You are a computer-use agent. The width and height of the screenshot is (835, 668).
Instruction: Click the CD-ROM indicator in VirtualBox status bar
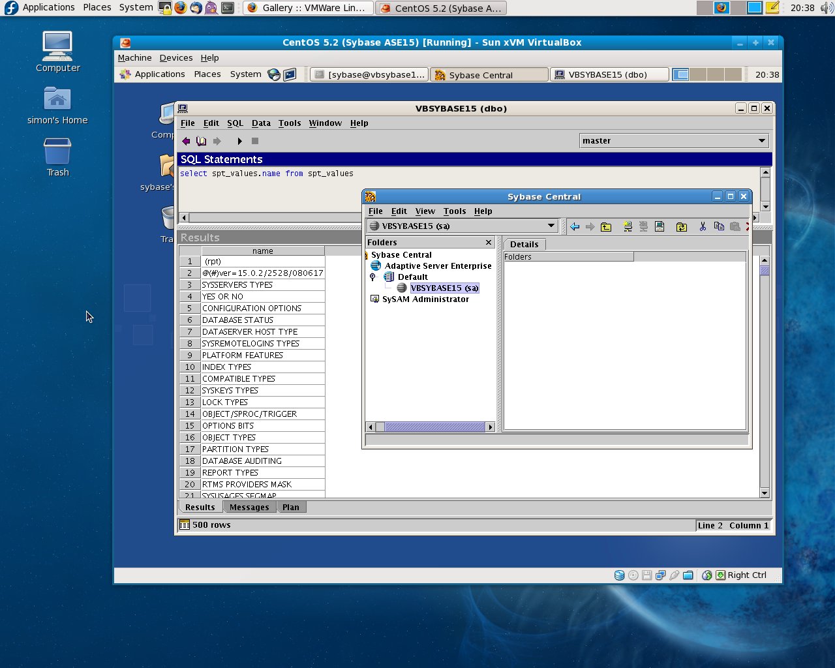click(633, 575)
